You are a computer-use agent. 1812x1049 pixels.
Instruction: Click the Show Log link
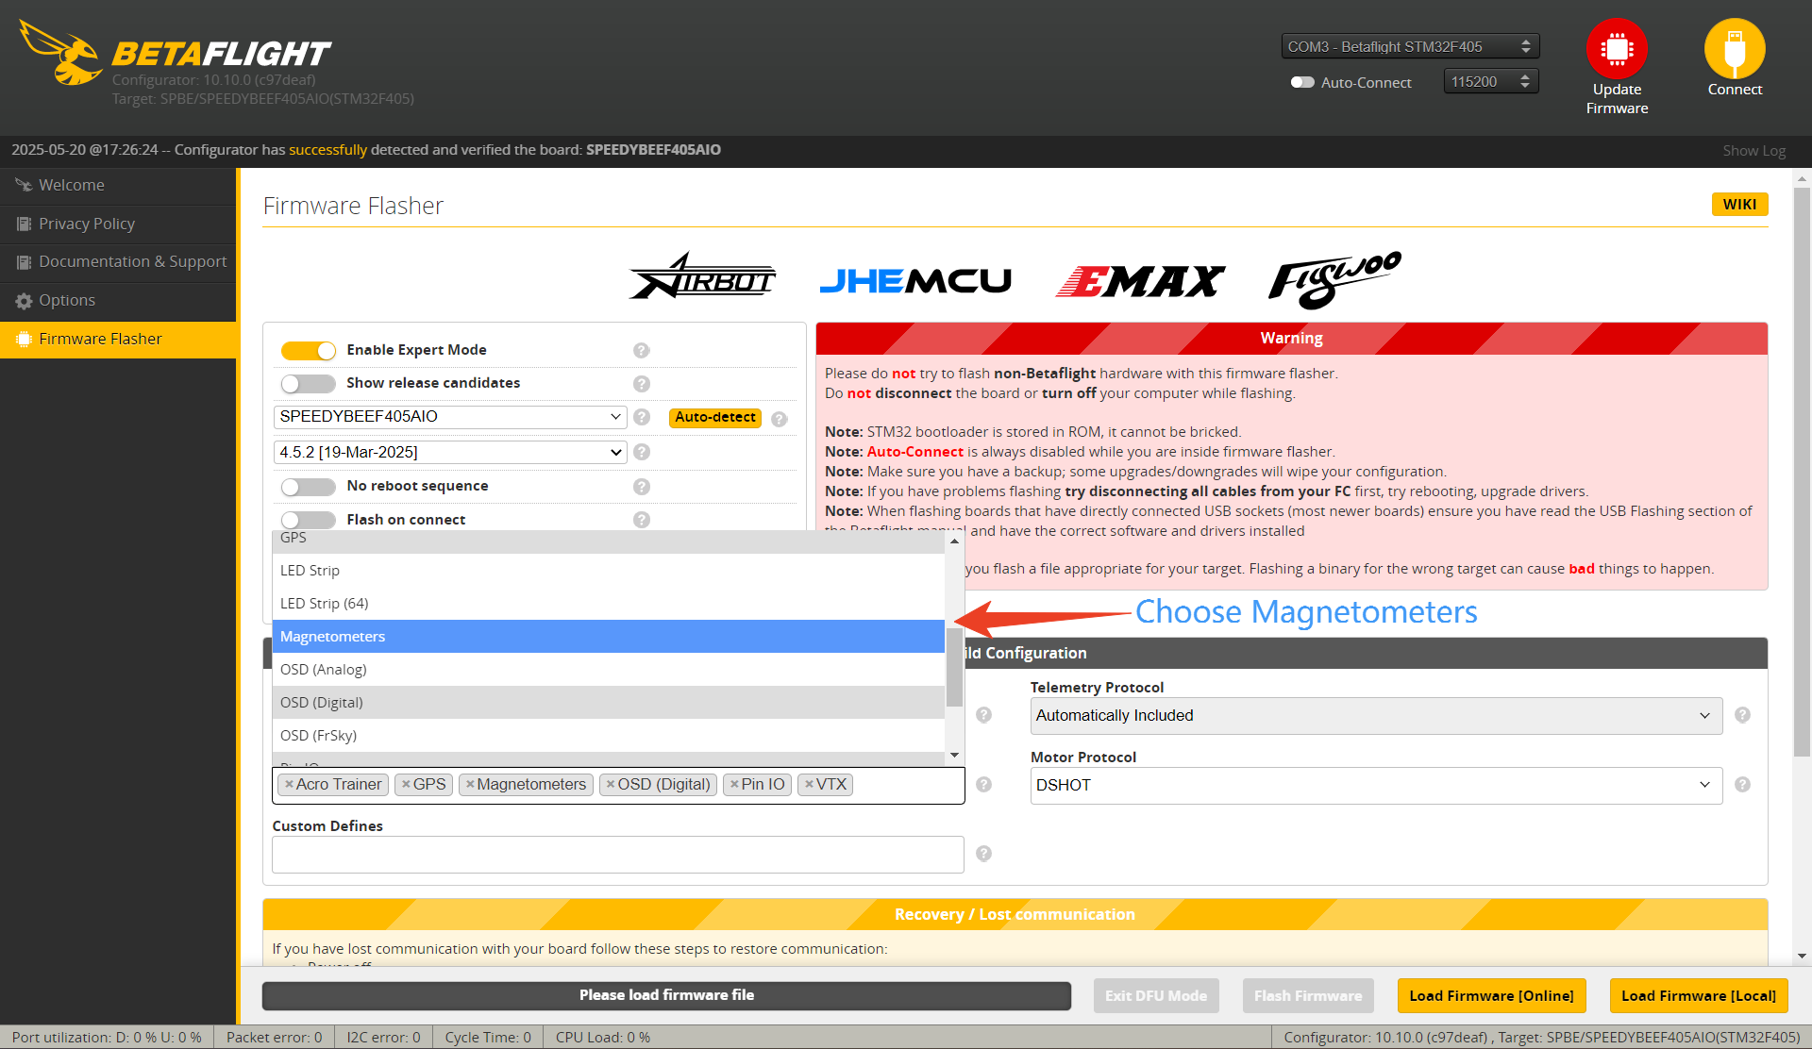(x=1753, y=151)
